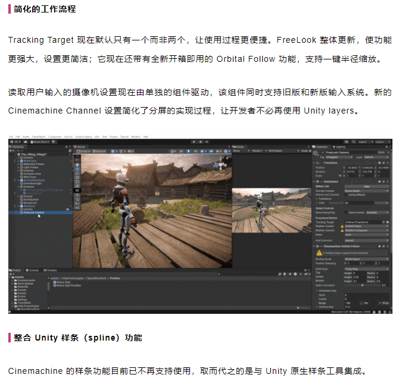
Task: Click the Transform component help icon
Action: [379, 163]
